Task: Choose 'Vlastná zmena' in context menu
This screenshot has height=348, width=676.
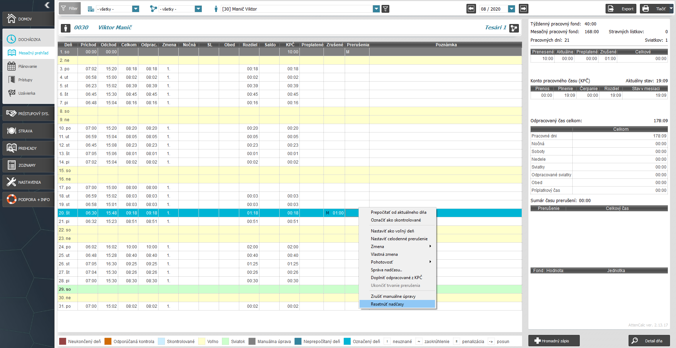Action: tap(384, 254)
